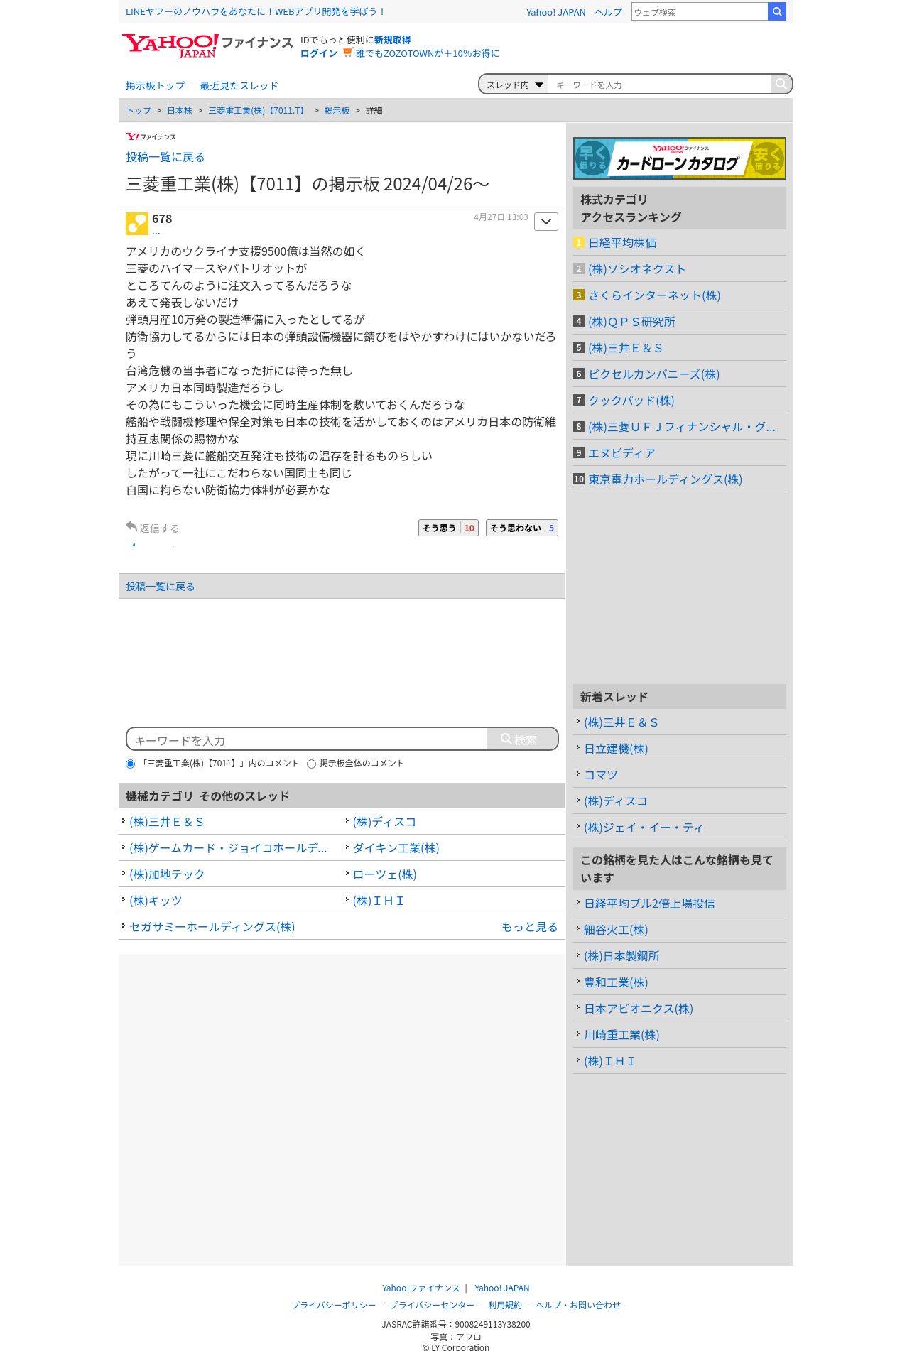Click もっと見る in 機械カテゴリ
Screen dimensions: 912x1351
529,927
